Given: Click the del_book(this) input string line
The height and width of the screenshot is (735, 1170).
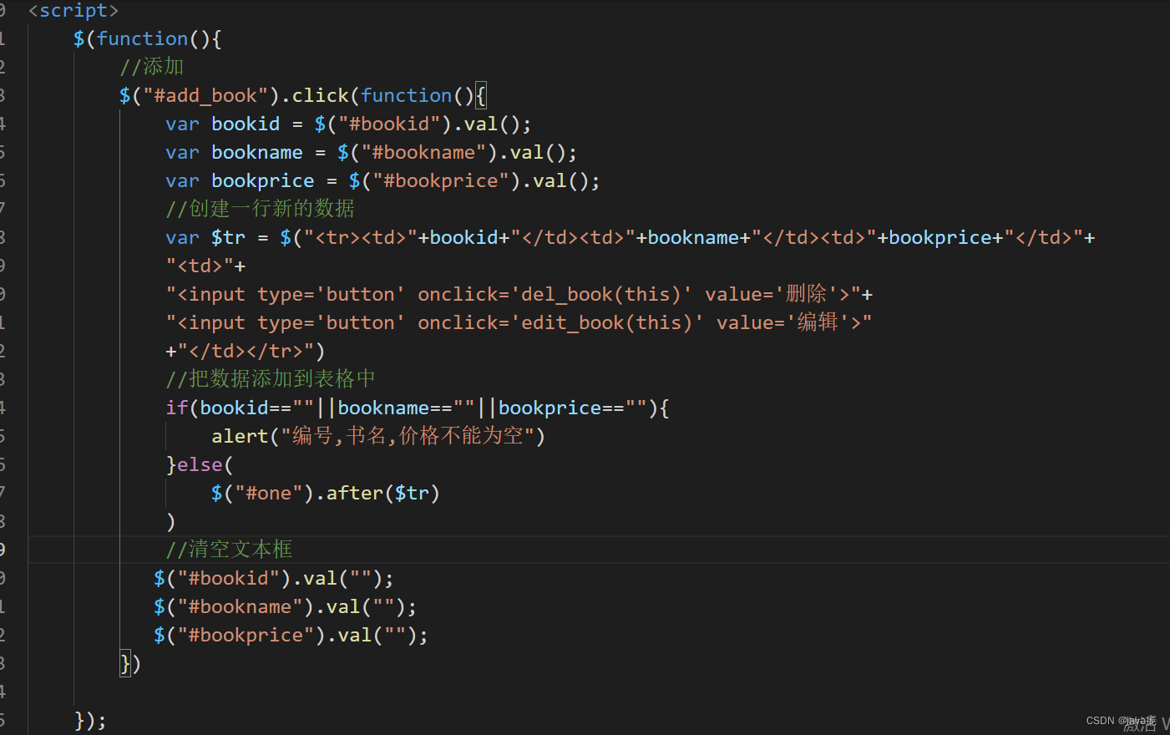Looking at the screenshot, I should pos(519,294).
